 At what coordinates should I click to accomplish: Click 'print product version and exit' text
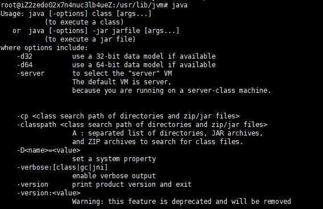coord(132,185)
